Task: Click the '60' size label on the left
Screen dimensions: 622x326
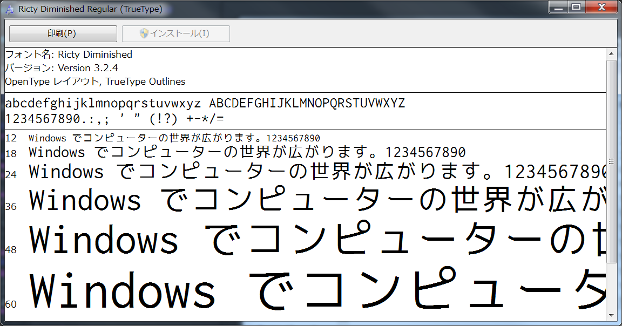Action: [x=11, y=304]
